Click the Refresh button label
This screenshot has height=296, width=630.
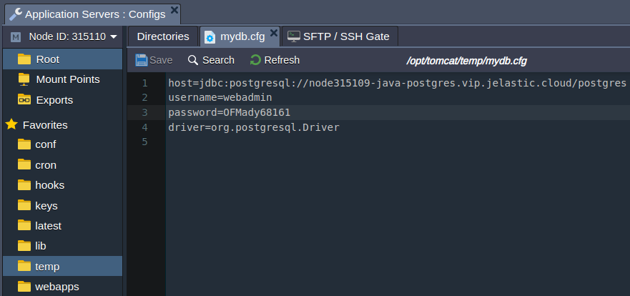pos(282,60)
